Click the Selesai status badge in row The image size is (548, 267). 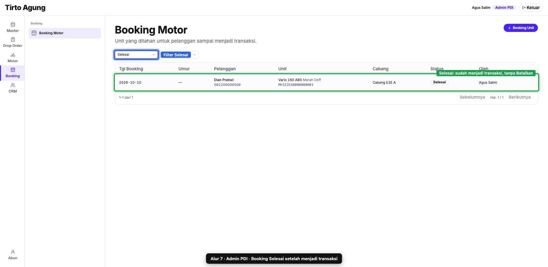coord(439,82)
